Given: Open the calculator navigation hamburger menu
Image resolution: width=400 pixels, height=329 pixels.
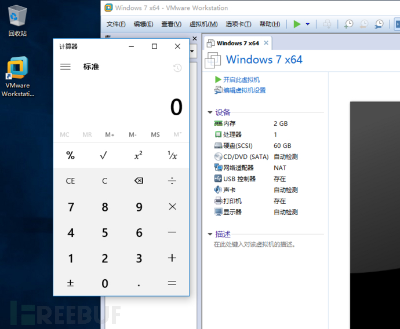Looking at the screenshot, I should [x=66, y=67].
